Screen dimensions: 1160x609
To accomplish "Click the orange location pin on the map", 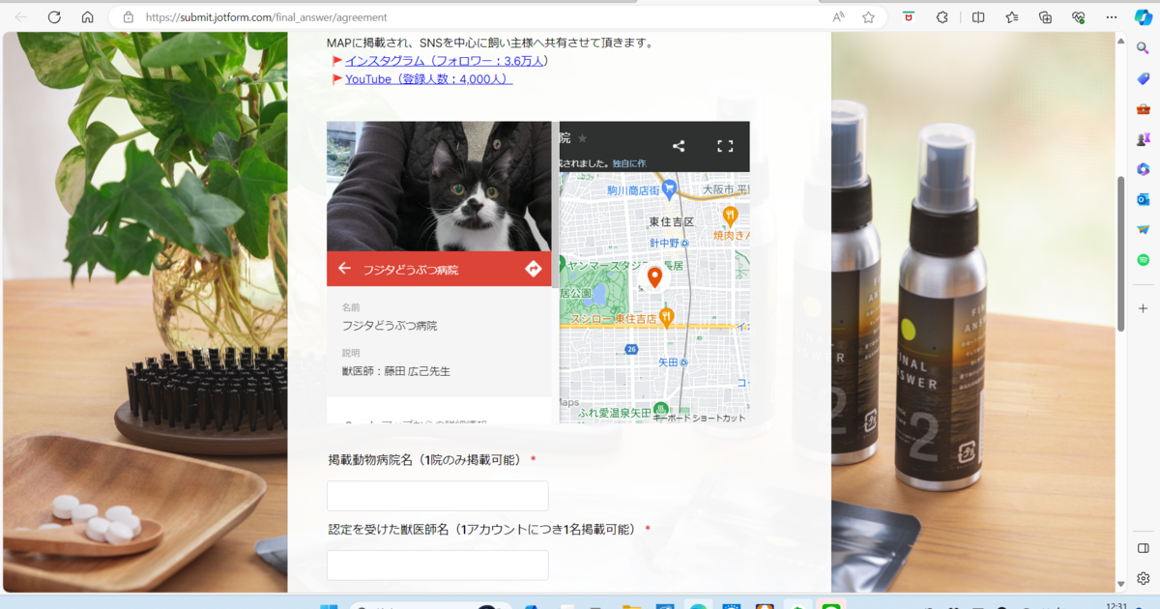I will click(x=654, y=277).
